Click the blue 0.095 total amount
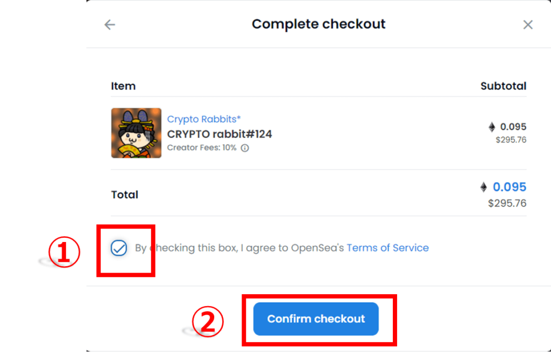Viewport: 551px width, 363px height. (x=510, y=187)
